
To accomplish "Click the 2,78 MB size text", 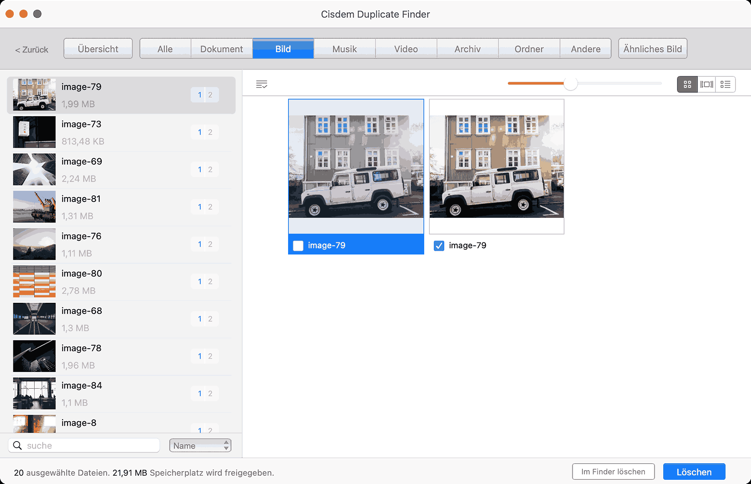I will 79,291.
